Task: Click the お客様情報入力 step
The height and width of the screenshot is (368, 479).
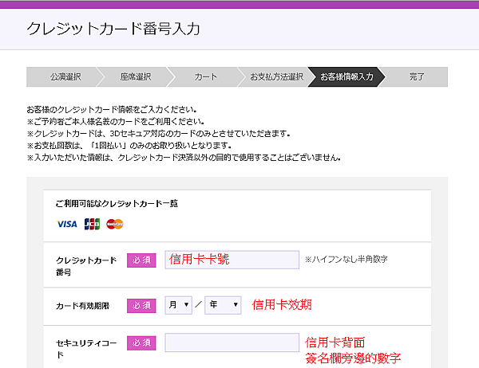Action: (x=346, y=76)
